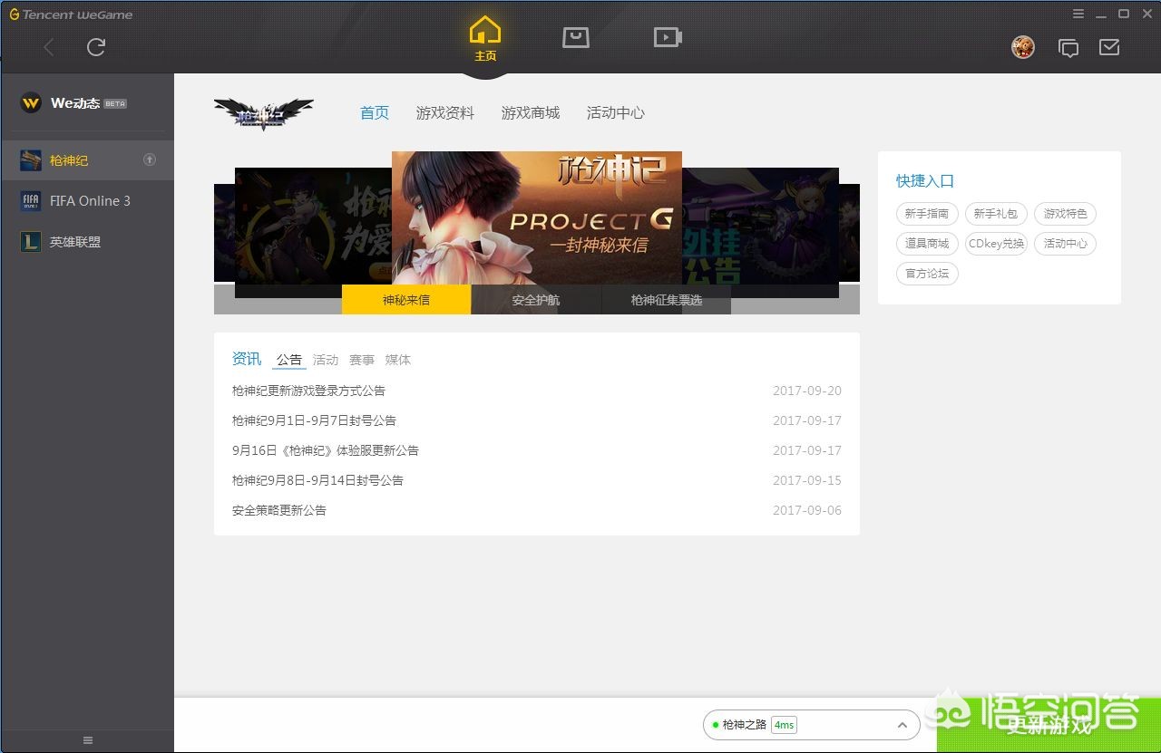Screen dimensions: 1161x753
Task: Click the 2017-09-20 date text
Action: 807,391
